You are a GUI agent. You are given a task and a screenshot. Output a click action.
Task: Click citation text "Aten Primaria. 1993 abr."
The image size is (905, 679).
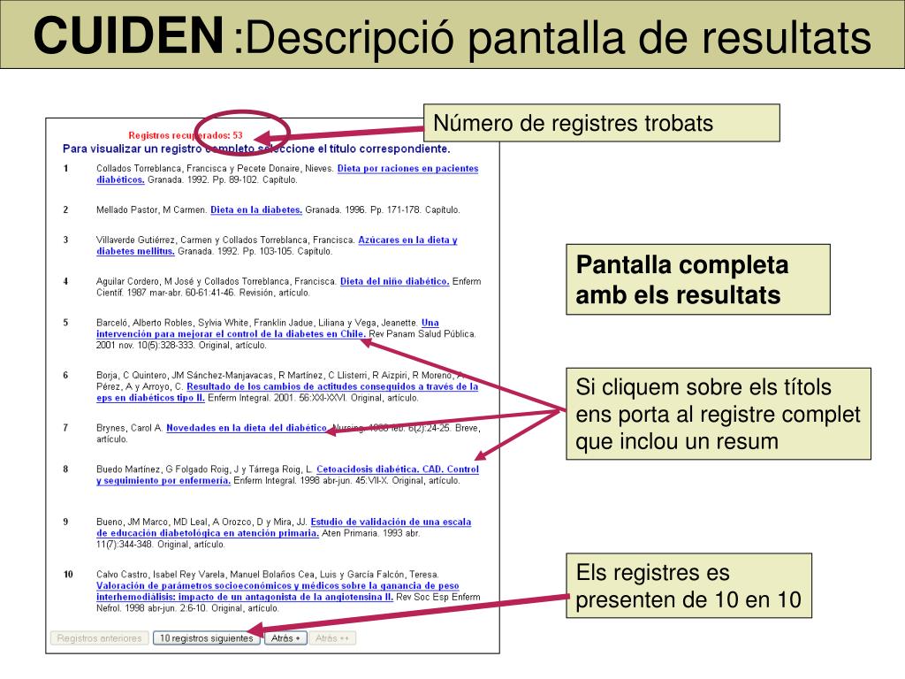[x=370, y=533]
